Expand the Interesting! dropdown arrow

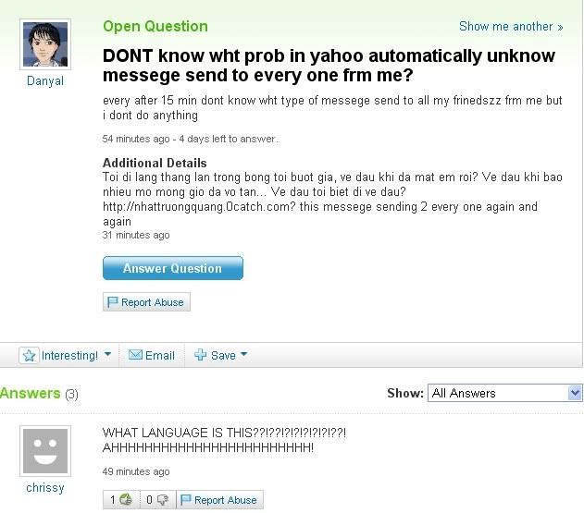coord(107,354)
